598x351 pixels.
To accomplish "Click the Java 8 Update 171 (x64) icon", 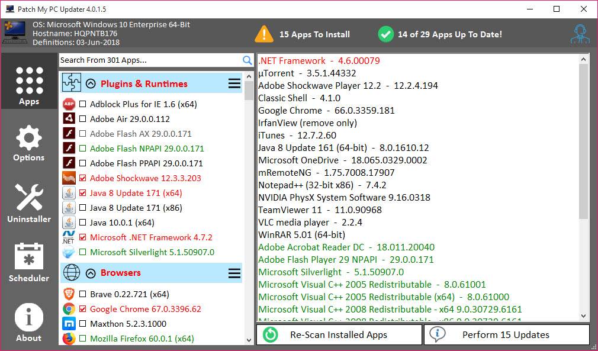I will point(69,193).
